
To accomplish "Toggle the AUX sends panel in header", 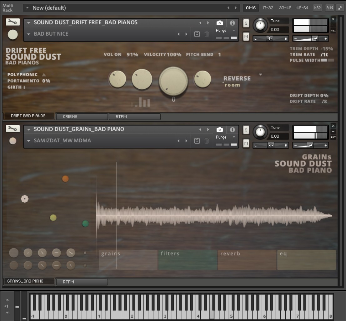I will pos(329,8).
